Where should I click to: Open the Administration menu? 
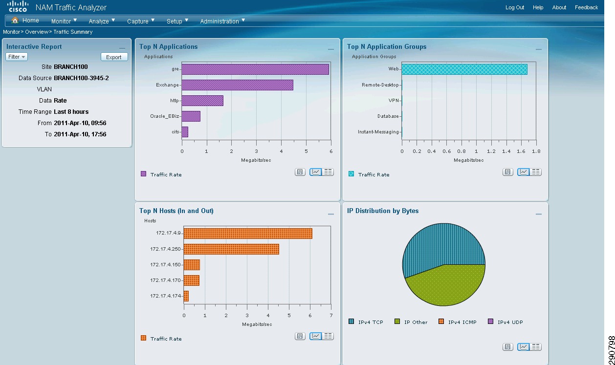point(222,21)
